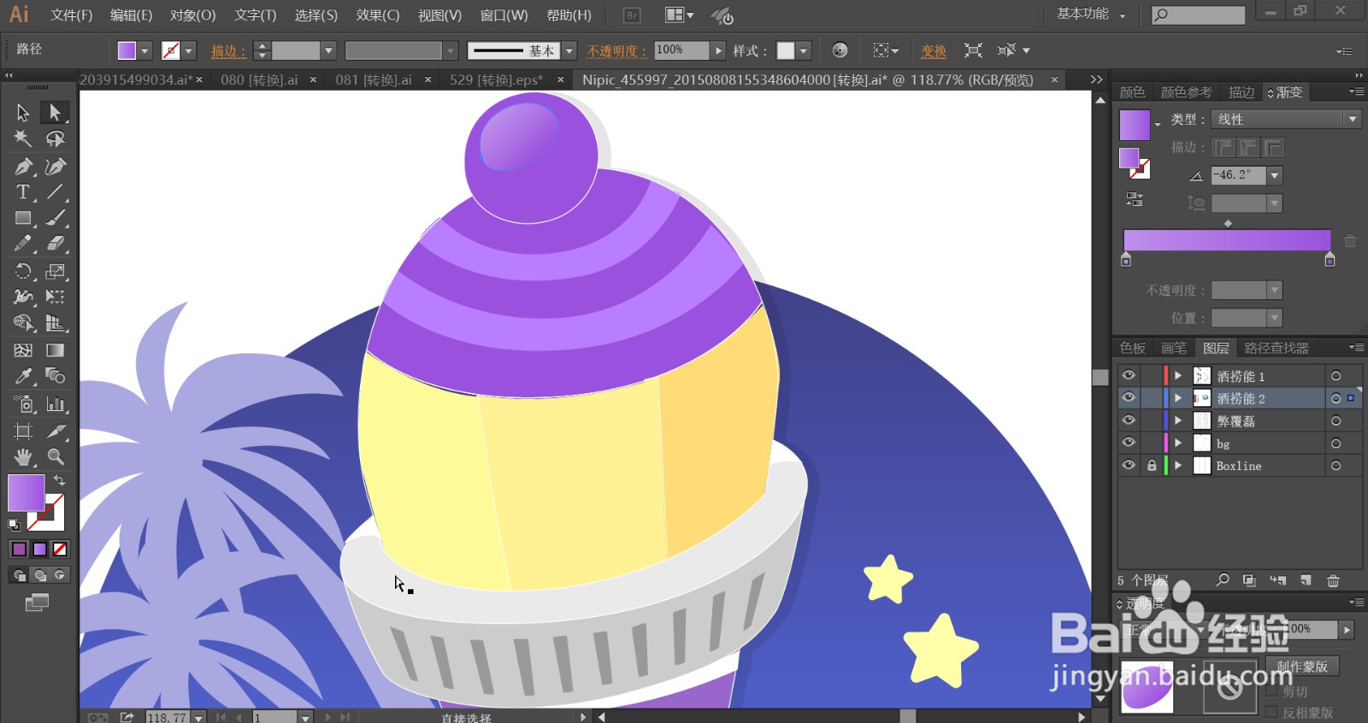Open the 窗口(W) menu
This screenshot has height=723, width=1368.
[x=504, y=15]
